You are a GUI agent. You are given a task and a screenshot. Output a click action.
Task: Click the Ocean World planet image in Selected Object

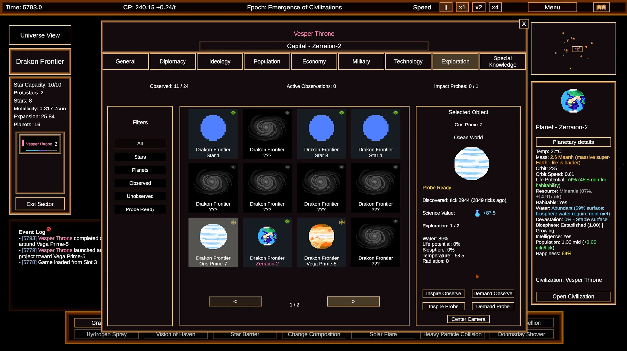(x=472, y=164)
